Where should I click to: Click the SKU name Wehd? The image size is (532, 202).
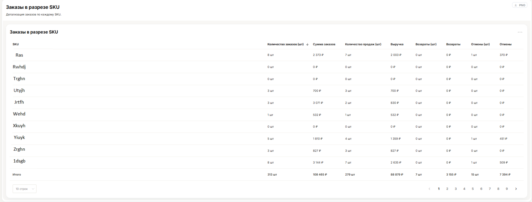[x=19, y=114]
